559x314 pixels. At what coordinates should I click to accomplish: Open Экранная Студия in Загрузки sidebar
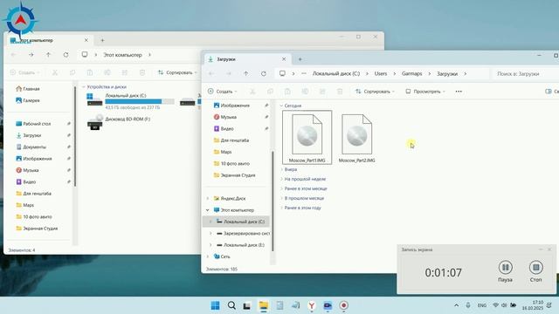(x=238, y=175)
